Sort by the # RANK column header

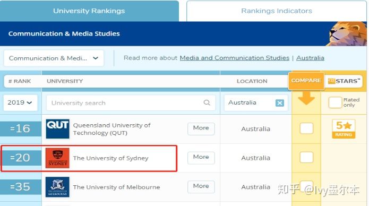click(20, 81)
